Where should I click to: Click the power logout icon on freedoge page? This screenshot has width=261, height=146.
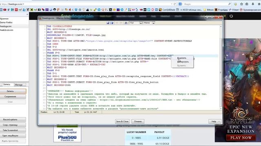(x=231, y=16)
